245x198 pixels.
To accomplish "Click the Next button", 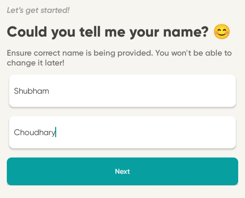I will coord(122,172).
